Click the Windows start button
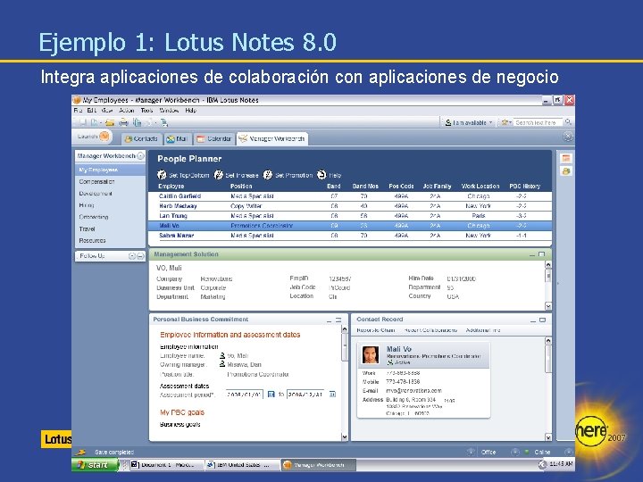 [95, 464]
